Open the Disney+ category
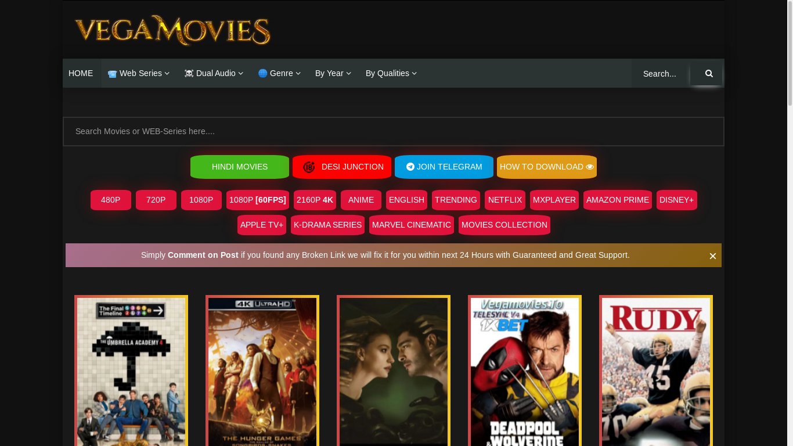Image resolution: width=793 pixels, height=446 pixels. (x=677, y=200)
